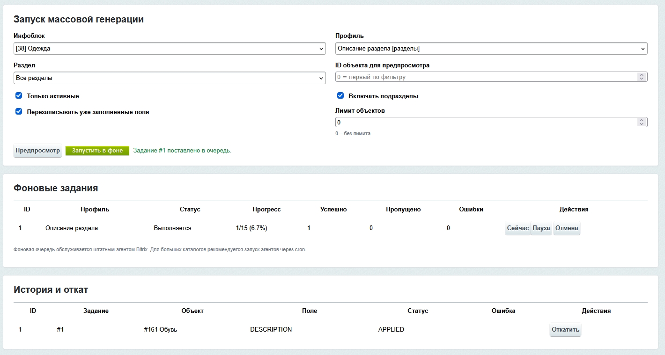Open the Инфоблок dropdown showing [38] Одежда
Image resolution: width=665 pixels, height=355 pixels.
(170, 49)
